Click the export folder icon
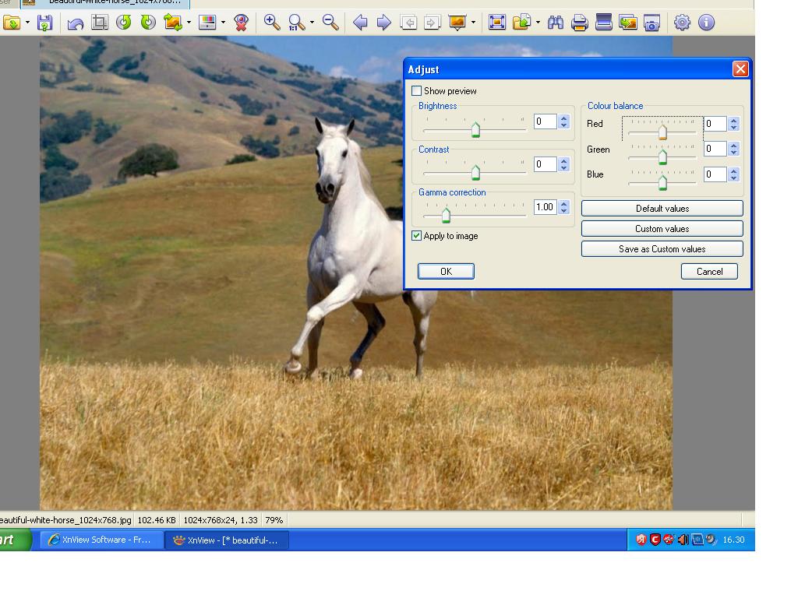The width and height of the screenshot is (798, 598). point(521,23)
